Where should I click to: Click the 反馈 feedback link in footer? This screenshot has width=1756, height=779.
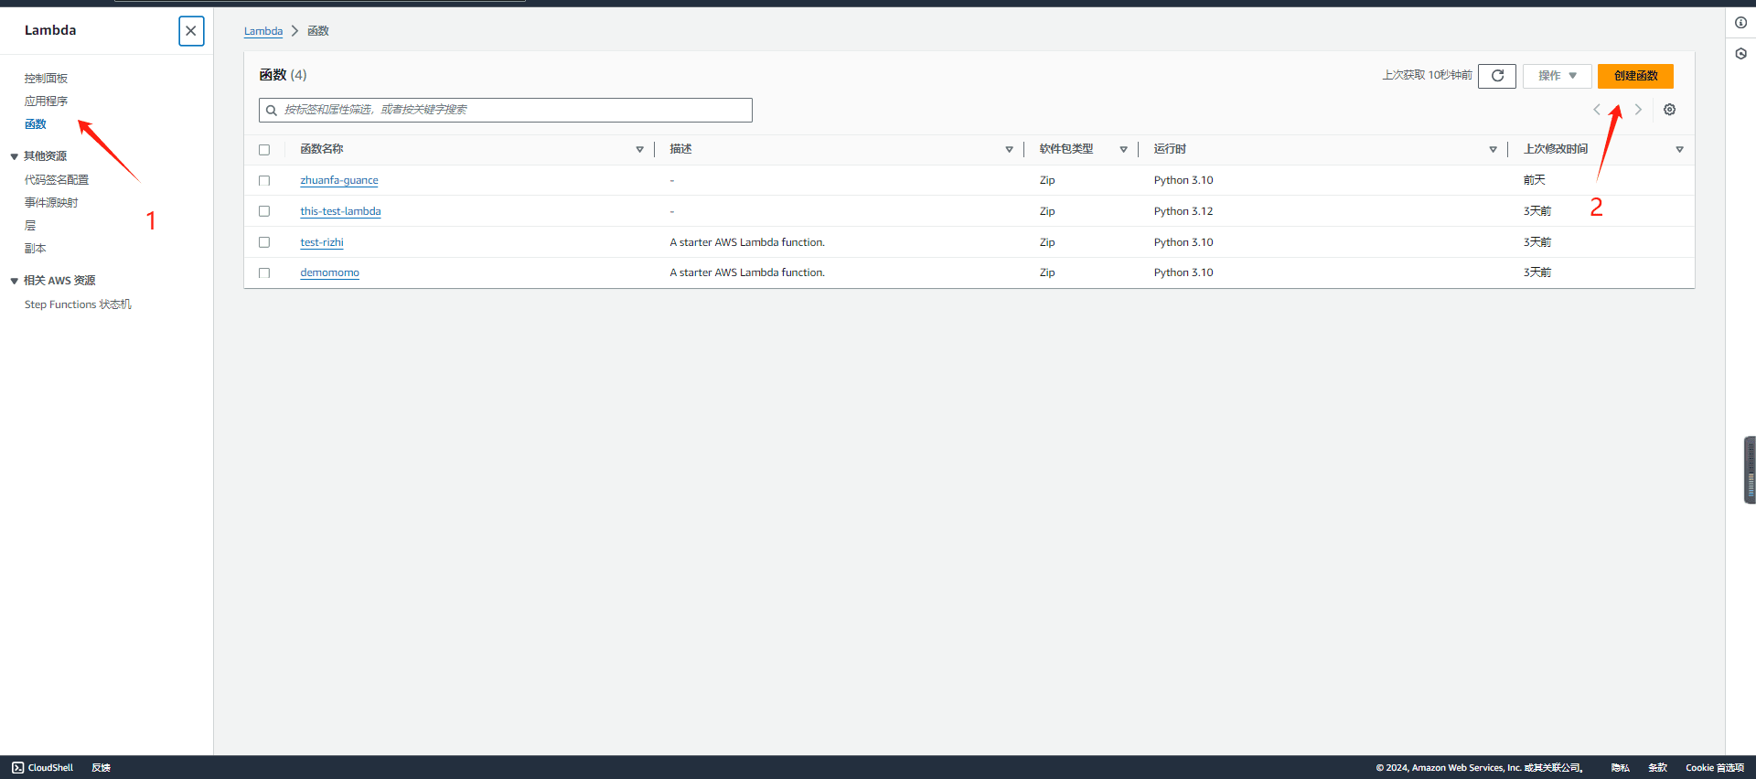102,768
